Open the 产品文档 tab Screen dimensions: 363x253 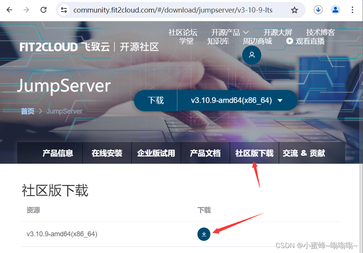(205, 153)
